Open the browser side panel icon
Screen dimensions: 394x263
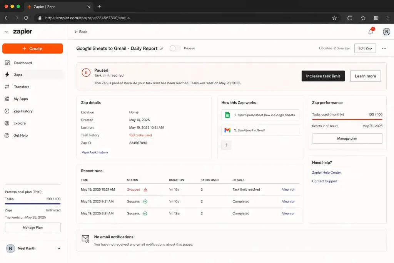pyautogui.click(x=376, y=18)
